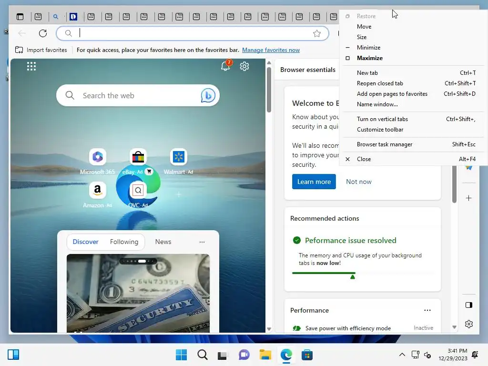Click the sidebar plus customize icon

tap(469, 198)
